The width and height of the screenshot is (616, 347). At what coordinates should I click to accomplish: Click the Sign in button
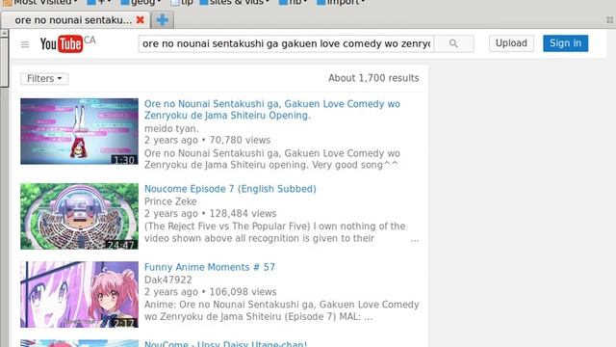point(565,43)
